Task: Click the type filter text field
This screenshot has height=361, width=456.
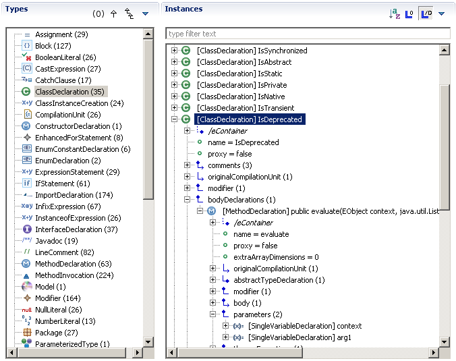Action: 308,34
